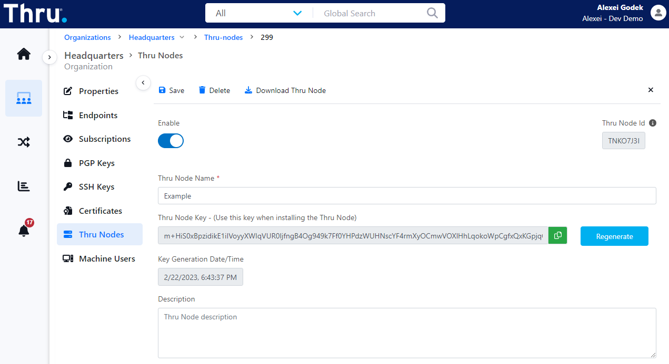Screen dimensions: 669x364
Task: Click the Save button
Action: point(172,90)
